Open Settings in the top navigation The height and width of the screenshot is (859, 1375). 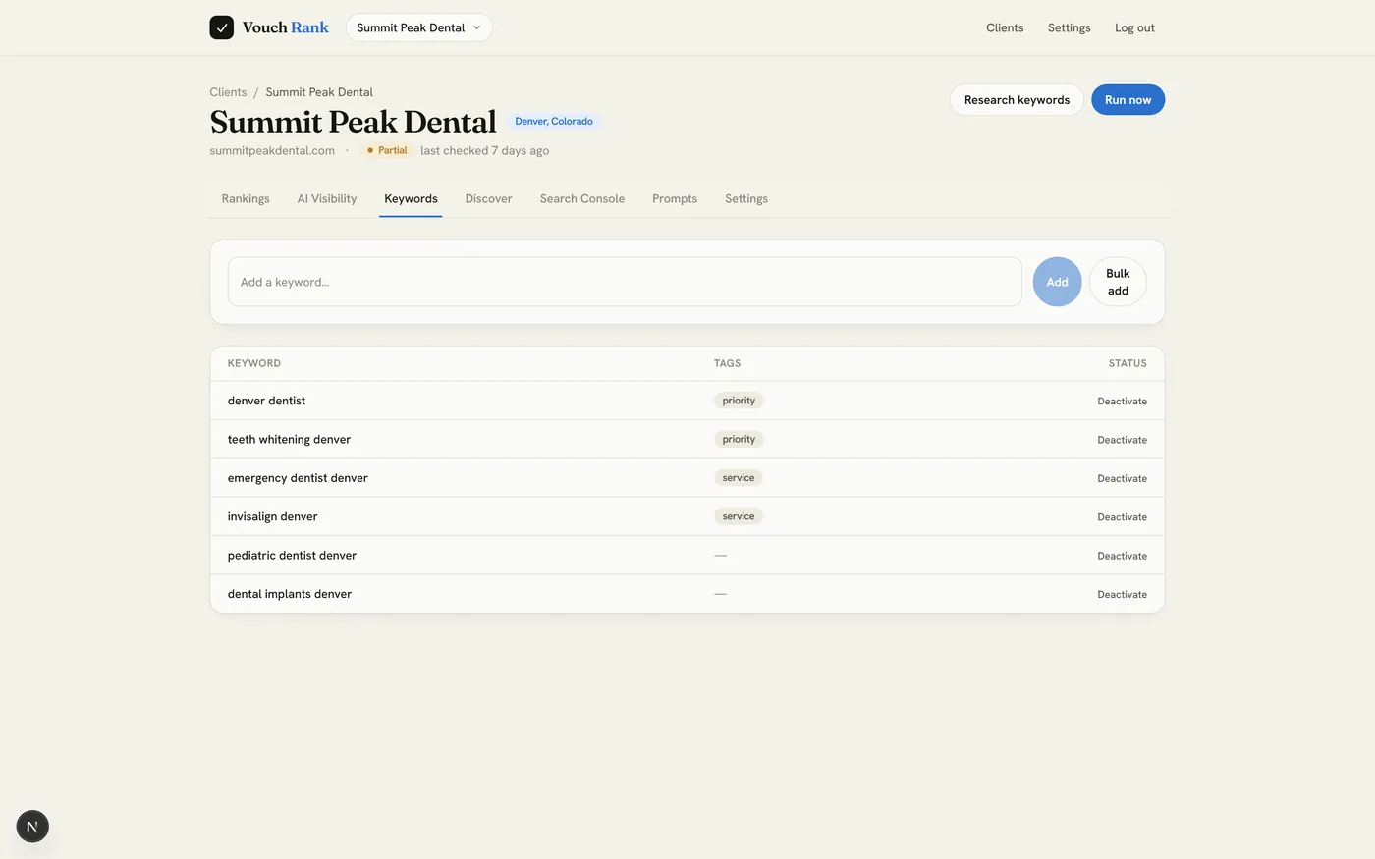point(1069,27)
